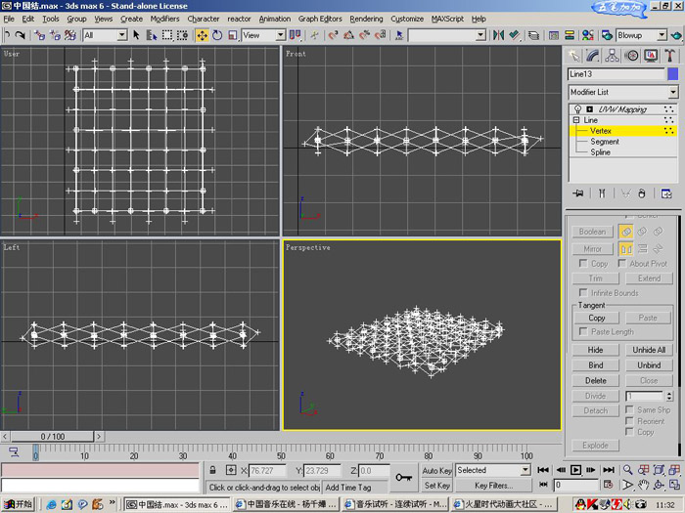Screen dimensions: 685x513
Task: Click the Quick Render teapot icon
Action: point(677,35)
